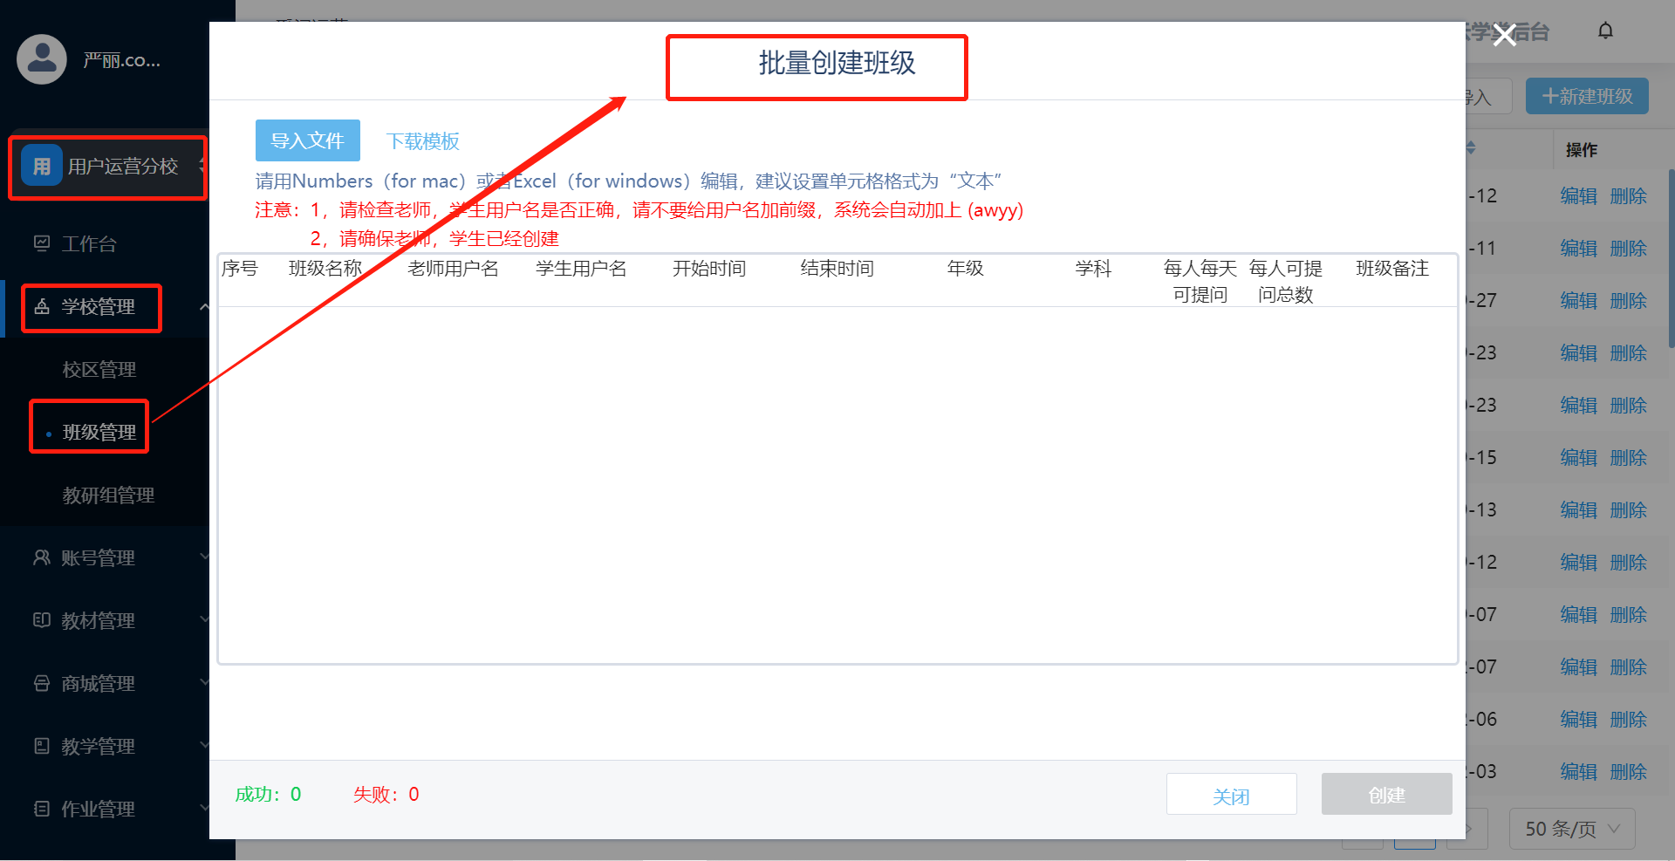Click the 工作台 monitor icon
Screen dimensions: 1675x861
point(42,243)
